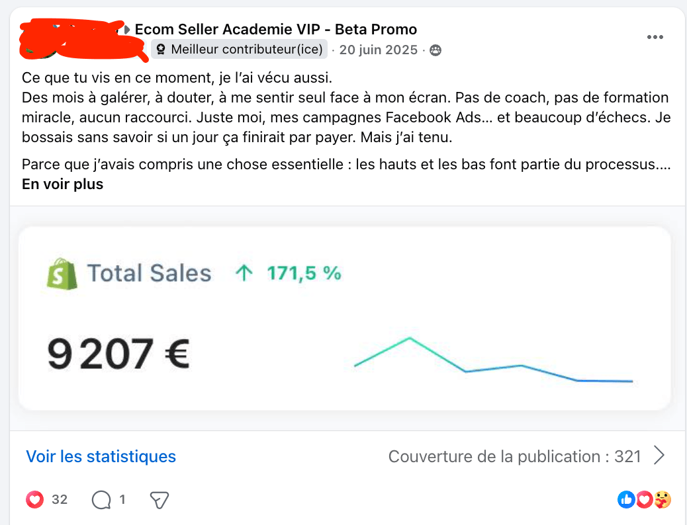Open Voir les statistiques

[x=101, y=456]
